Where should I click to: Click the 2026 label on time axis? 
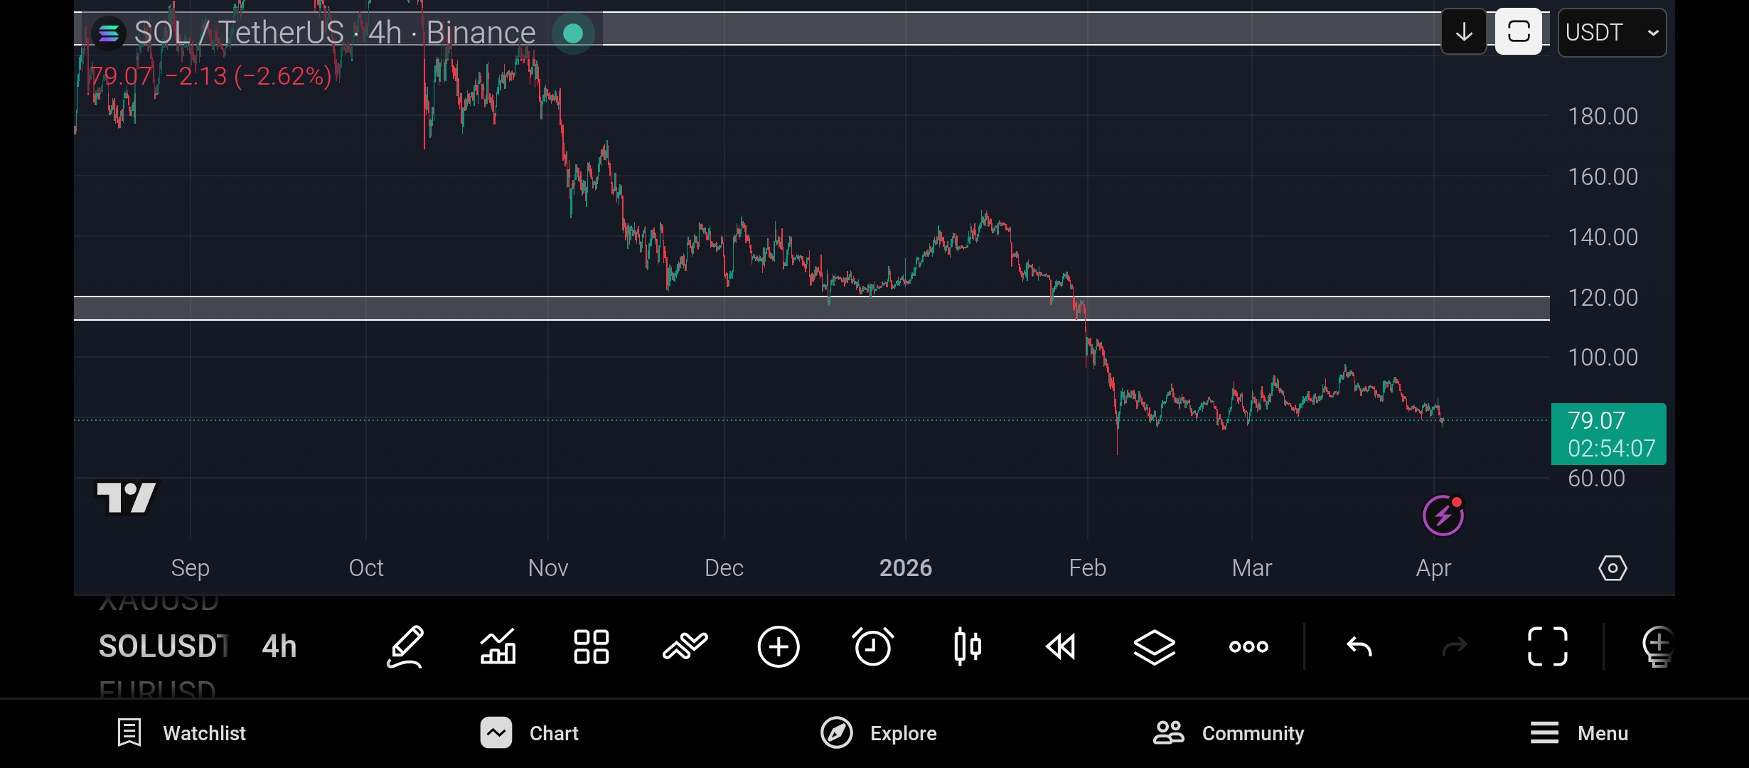pyautogui.click(x=905, y=568)
